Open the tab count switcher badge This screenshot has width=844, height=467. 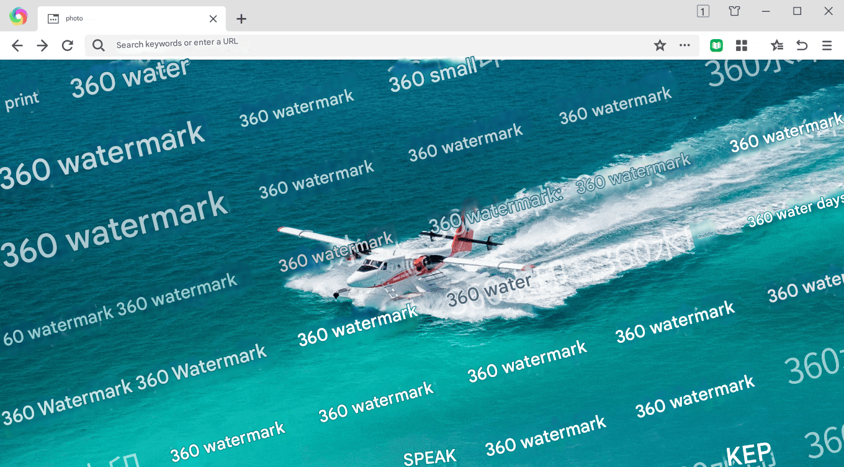point(703,11)
